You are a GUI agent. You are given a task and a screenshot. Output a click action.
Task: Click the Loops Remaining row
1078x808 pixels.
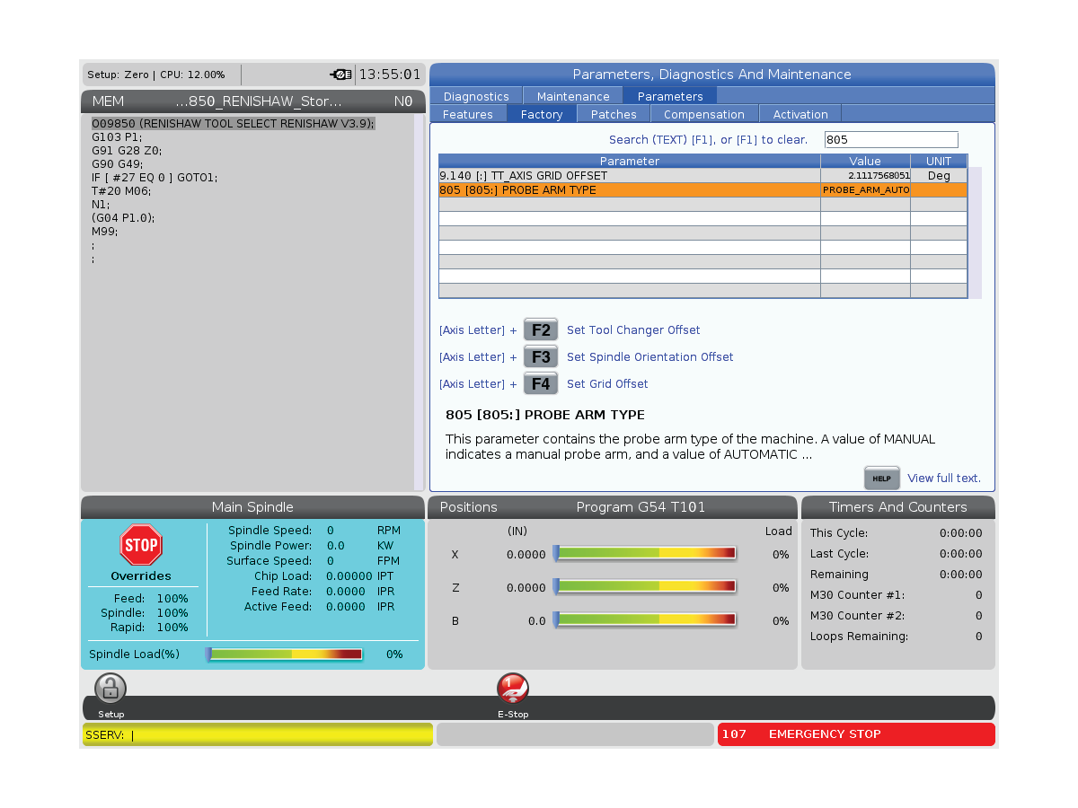[x=897, y=637]
